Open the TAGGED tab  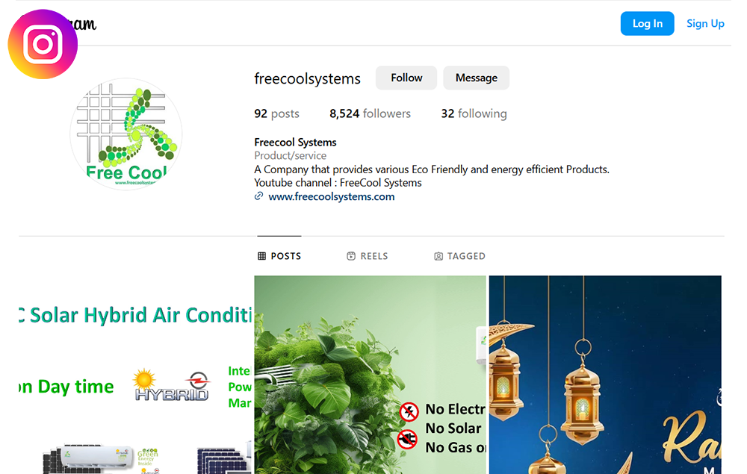(x=459, y=256)
